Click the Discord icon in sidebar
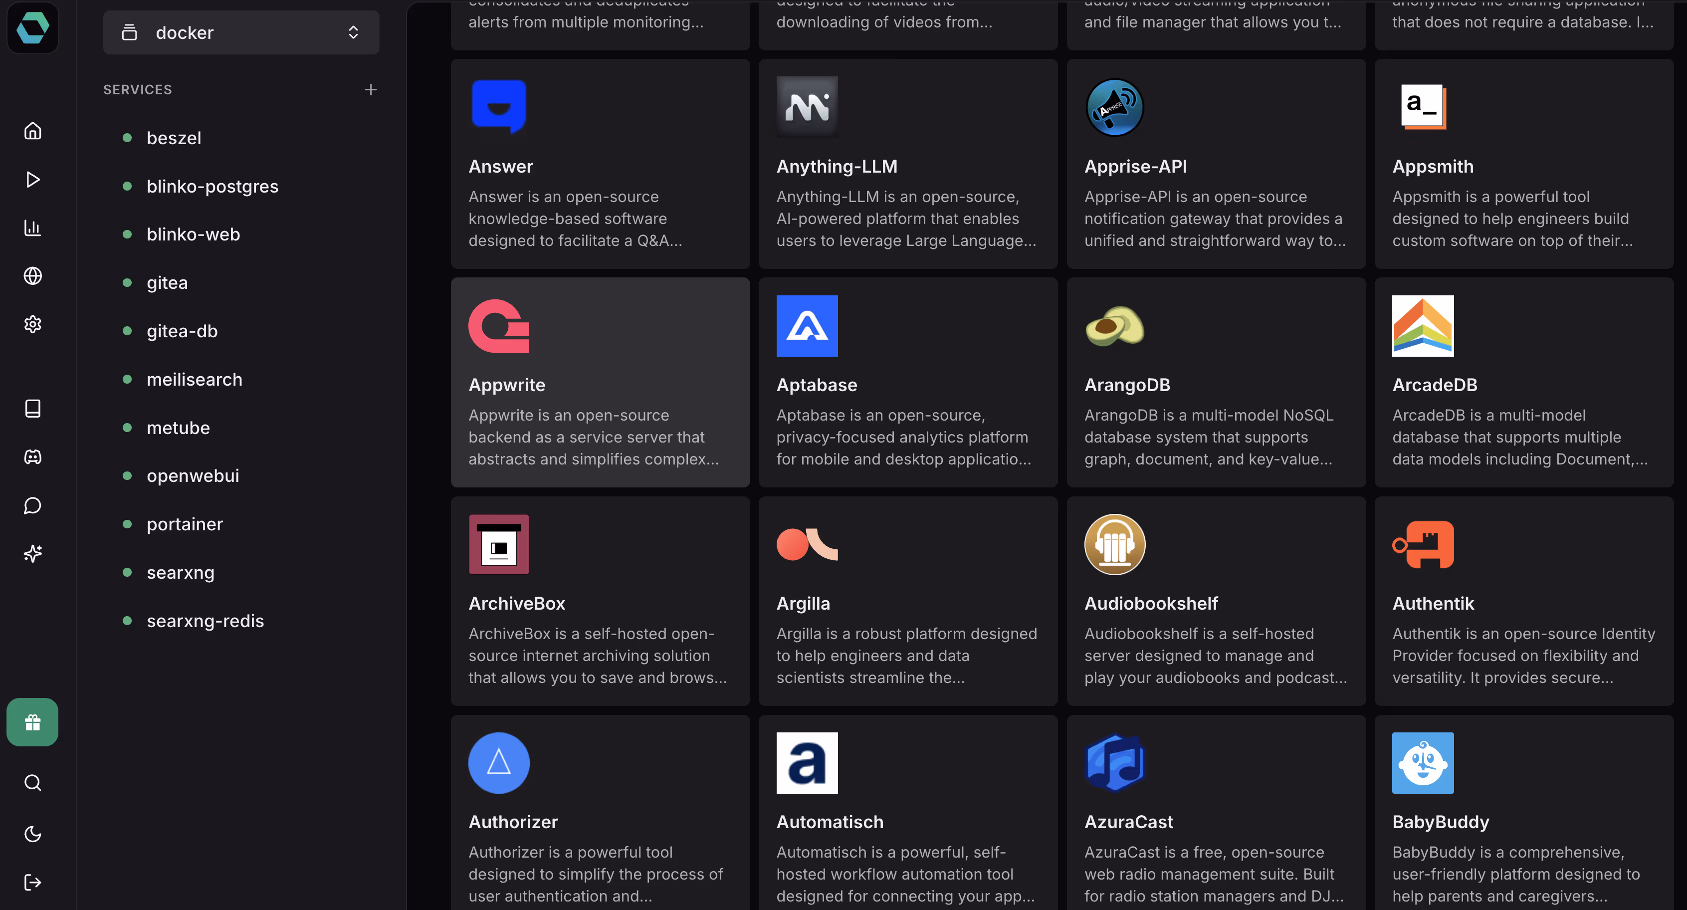This screenshot has width=1687, height=910. pos(33,457)
